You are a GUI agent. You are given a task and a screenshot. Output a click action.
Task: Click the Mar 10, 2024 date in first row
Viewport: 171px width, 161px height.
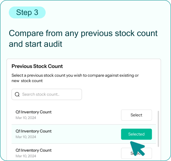pos(26,118)
